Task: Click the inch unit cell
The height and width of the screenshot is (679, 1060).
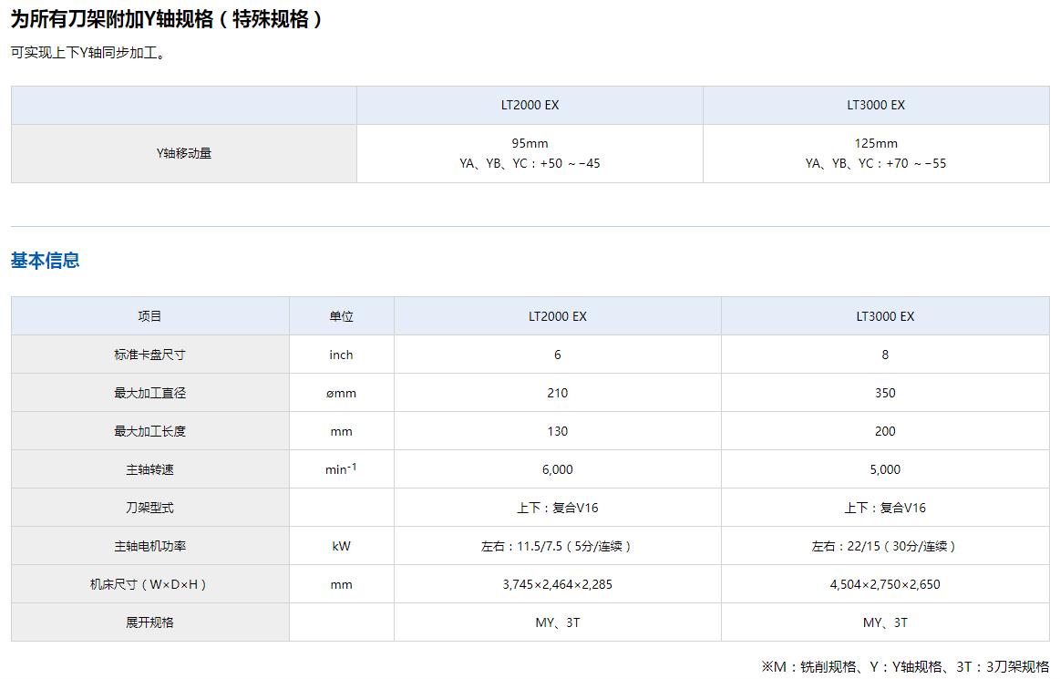Action: point(342,355)
